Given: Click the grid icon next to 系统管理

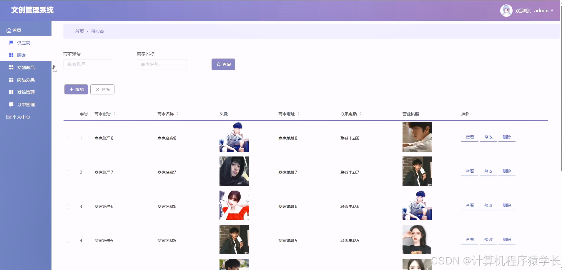Looking at the screenshot, I should (11, 92).
